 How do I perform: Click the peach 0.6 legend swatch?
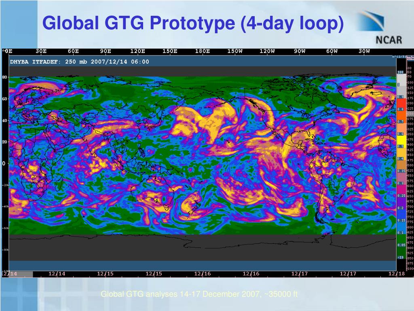pos(401,130)
